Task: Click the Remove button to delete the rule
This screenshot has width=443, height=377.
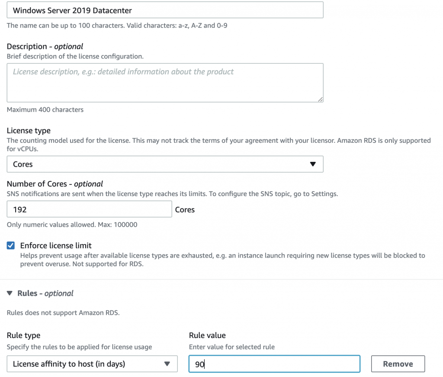Action: 398,364
